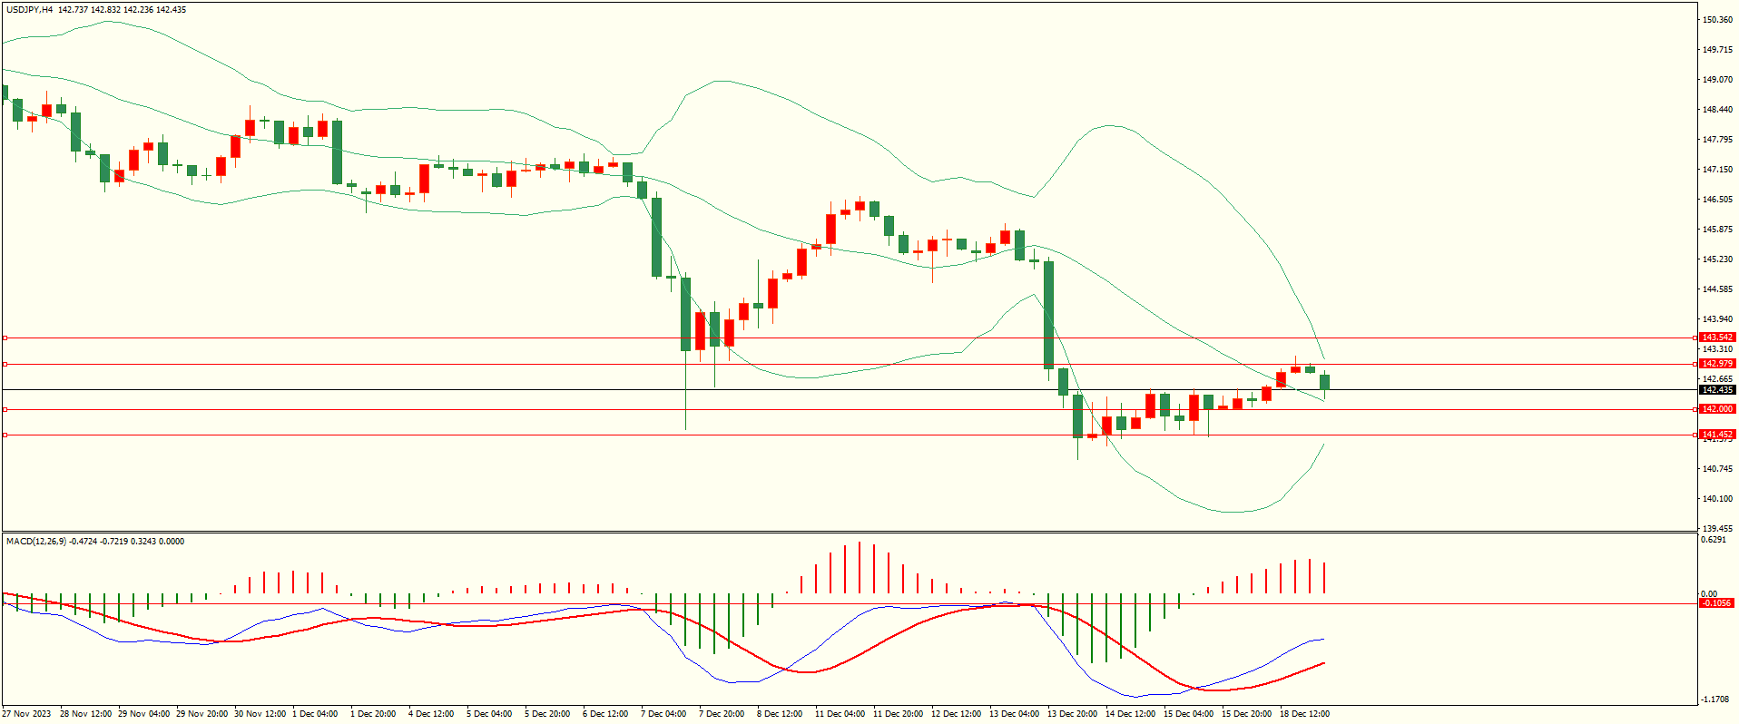Click the 141.452 red price label
The image size is (1739, 724).
click(1716, 435)
